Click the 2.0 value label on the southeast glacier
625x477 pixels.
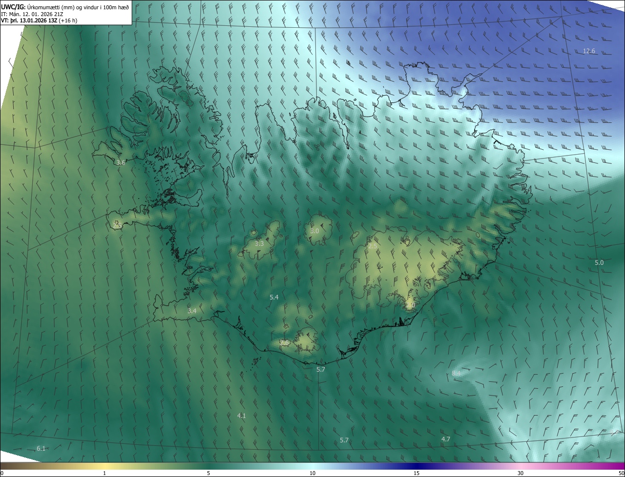[411, 305]
